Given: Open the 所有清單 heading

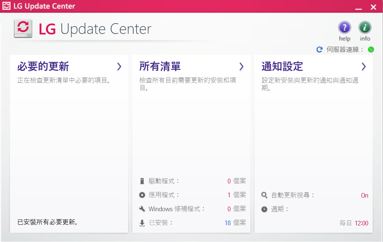Looking at the screenshot, I should 160,67.
